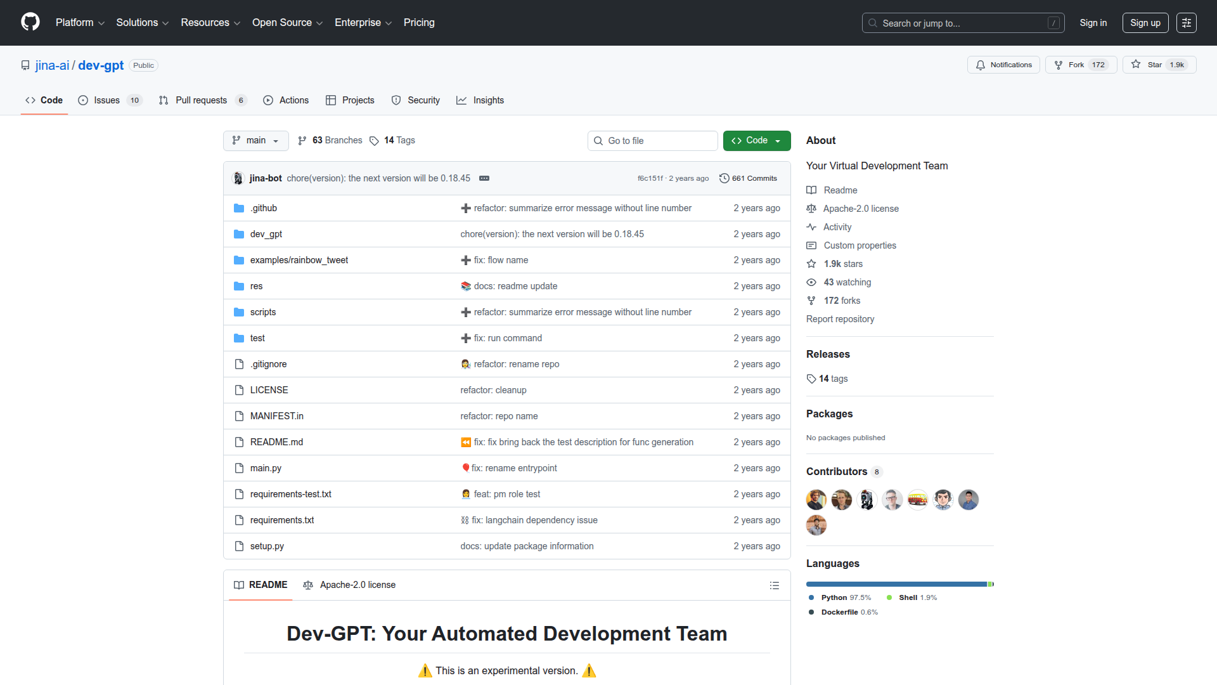Screen dimensions: 1217x685
Task: Click the tag icon next to 14 Tags
Action: coord(373,141)
